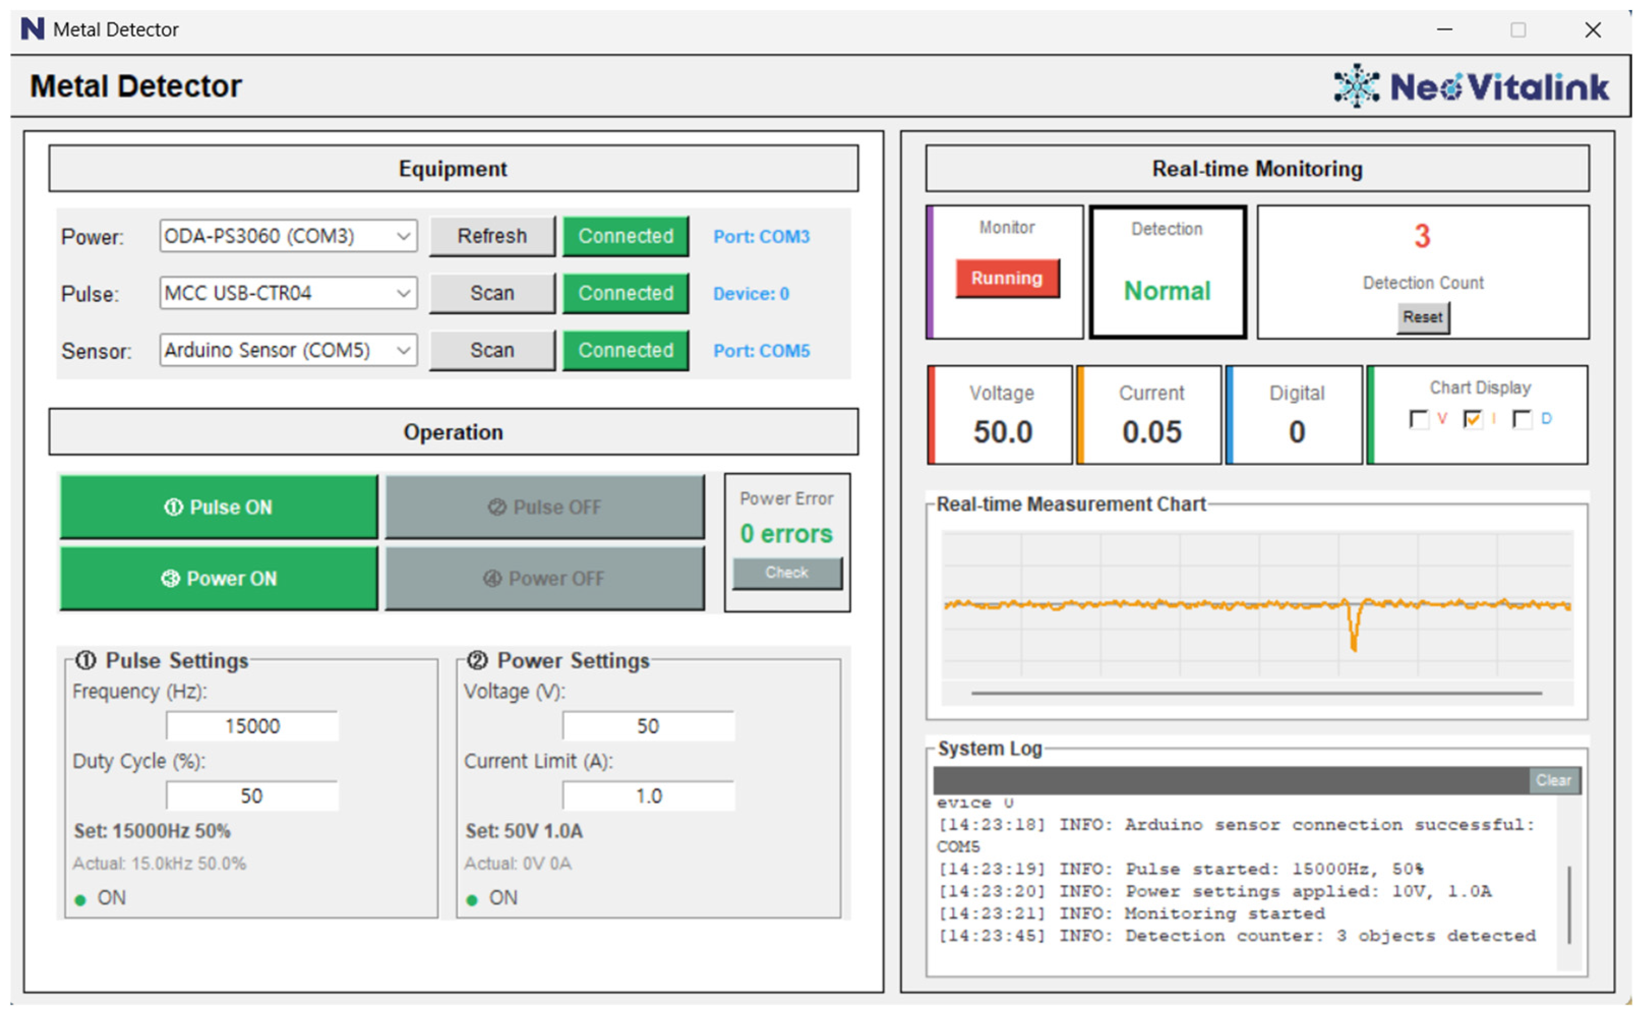Click the Power OFF button
The height and width of the screenshot is (1016, 1641).
(x=544, y=578)
